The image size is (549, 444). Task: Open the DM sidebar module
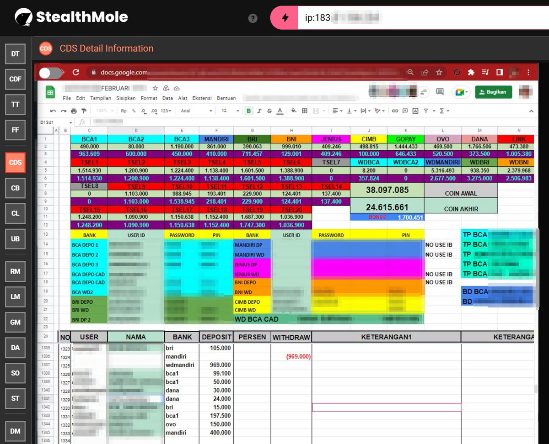(16, 431)
